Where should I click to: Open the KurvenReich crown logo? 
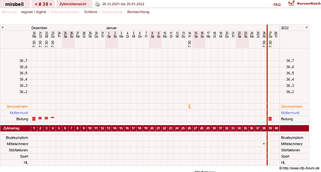291,3
